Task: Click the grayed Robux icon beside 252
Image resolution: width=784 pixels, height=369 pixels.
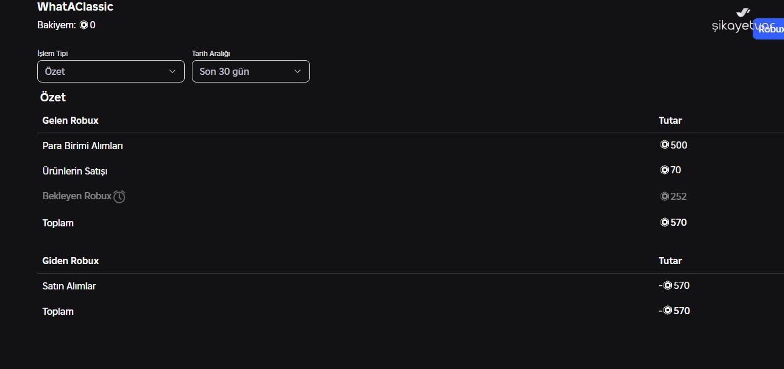Action: pyautogui.click(x=664, y=196)
